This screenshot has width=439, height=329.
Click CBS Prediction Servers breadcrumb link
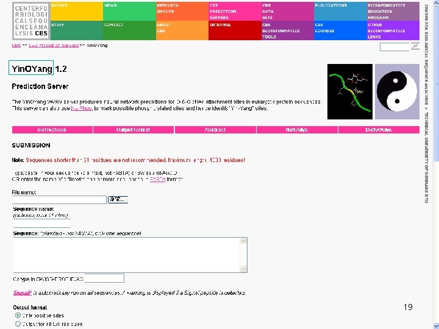54,45
